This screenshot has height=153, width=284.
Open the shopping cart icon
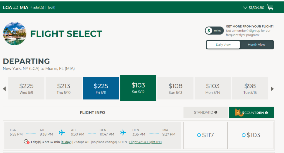tap(270, 7)
